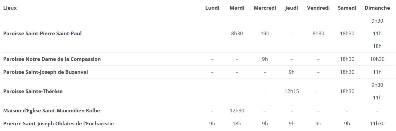Screen dimensions: 396x131
Task: Select the 10h30 Dimanche time cell
Action: click(377, 59)
